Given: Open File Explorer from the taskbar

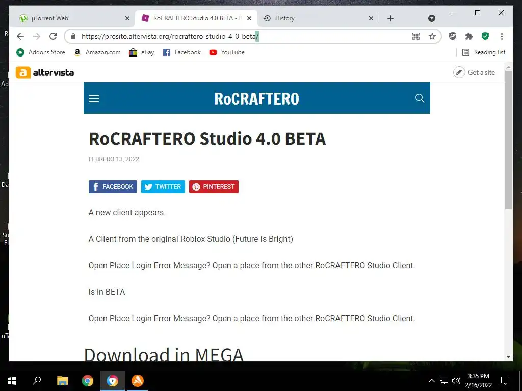Looking at the screenshot, I should click(62, 381).
